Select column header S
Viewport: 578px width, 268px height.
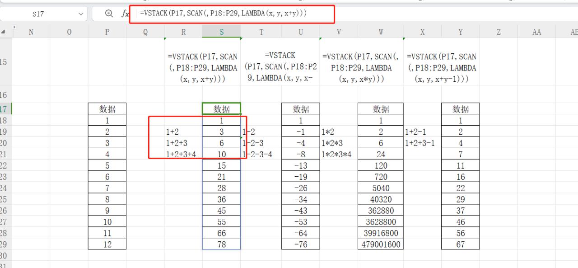(221, 32)
